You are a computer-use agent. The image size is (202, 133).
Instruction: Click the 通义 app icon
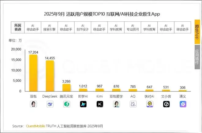tap(183, 104)
